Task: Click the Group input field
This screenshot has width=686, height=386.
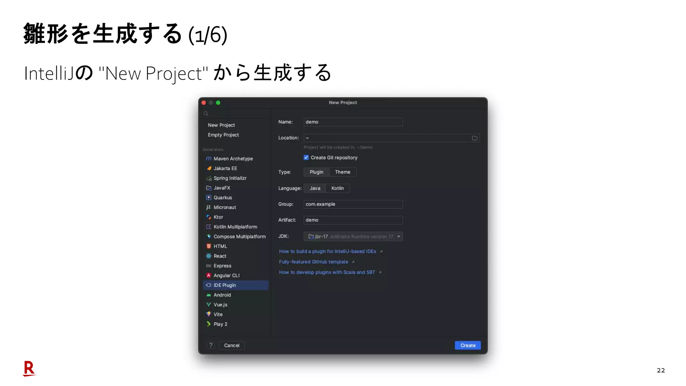Action: (353, 204)
